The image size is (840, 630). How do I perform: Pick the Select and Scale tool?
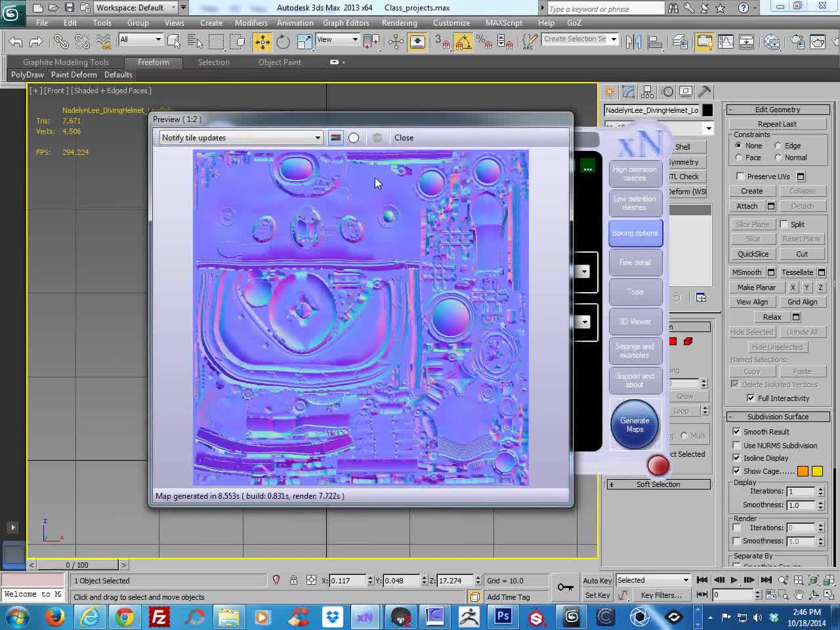click(x=304, y=42)
